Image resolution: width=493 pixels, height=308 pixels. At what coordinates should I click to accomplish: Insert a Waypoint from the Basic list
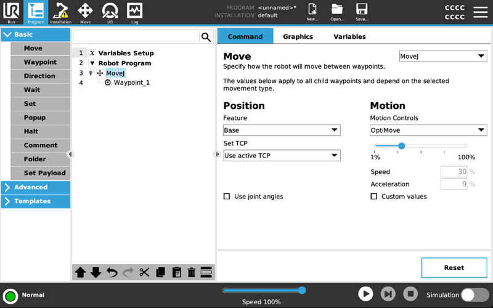pyautogui.click(x=40, y=62)
